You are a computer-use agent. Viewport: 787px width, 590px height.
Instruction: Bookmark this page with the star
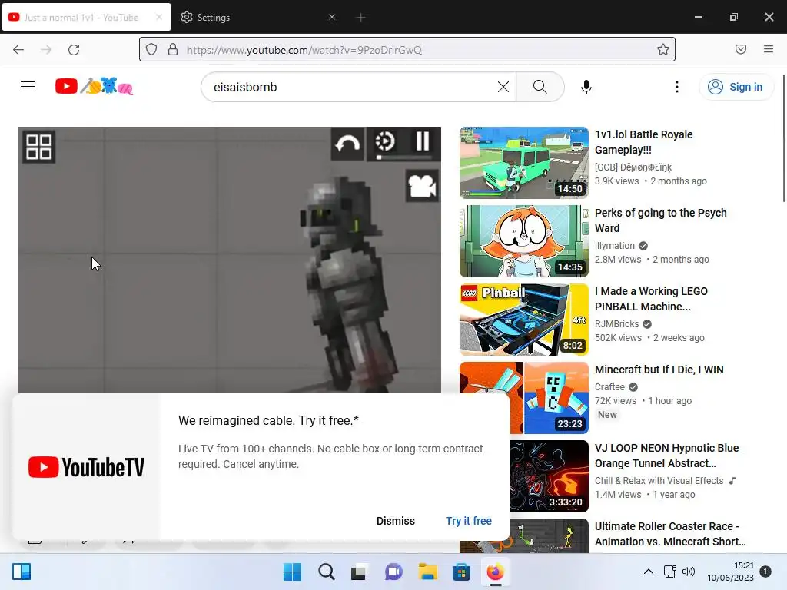pos(663,49)
